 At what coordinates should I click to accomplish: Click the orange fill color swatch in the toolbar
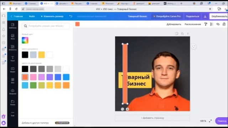[78, 24]
